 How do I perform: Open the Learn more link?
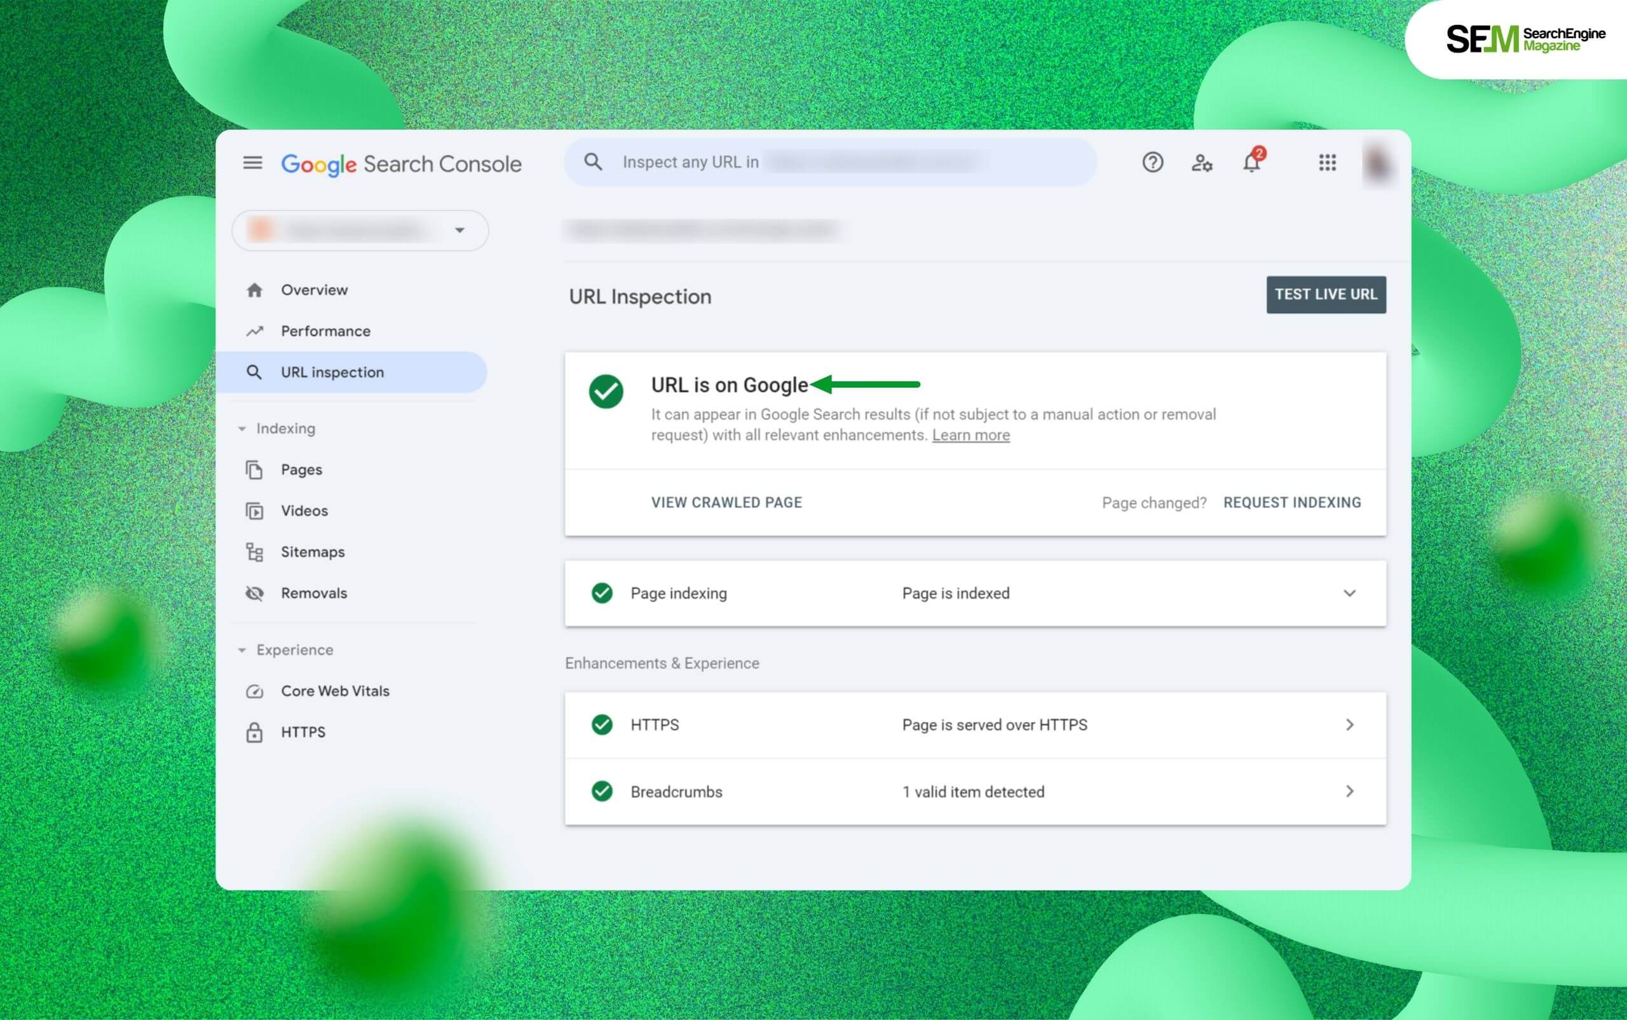970,435
